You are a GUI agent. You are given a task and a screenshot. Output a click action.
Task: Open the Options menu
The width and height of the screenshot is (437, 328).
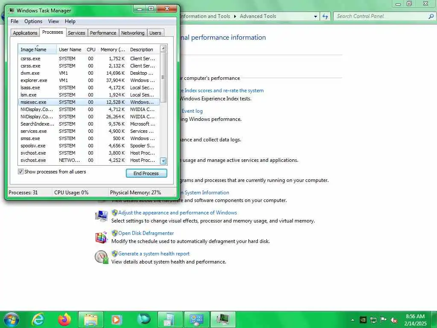[33, 21]
